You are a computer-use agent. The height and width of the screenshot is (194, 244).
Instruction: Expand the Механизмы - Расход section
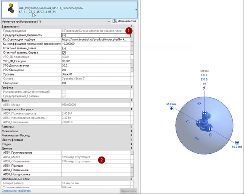tap(131, 135)
